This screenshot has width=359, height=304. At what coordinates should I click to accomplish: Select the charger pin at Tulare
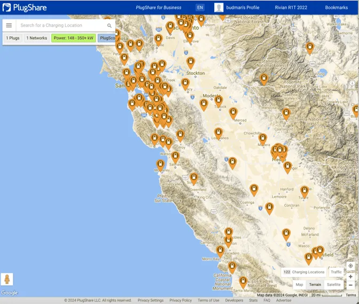[x=305, y=192]
